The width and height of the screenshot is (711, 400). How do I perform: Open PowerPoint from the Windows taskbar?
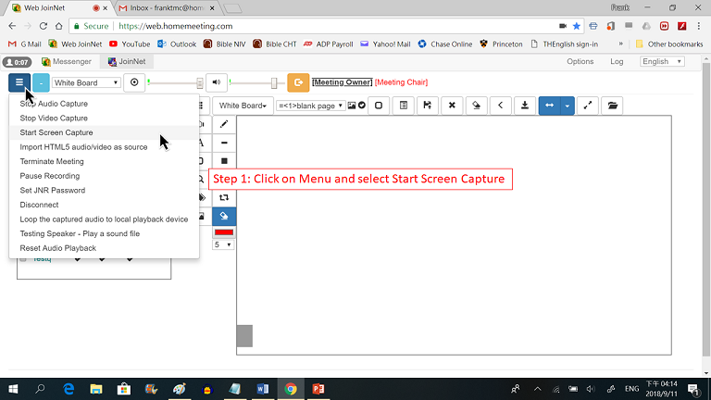pyautogui.click(x=318, y=389)
